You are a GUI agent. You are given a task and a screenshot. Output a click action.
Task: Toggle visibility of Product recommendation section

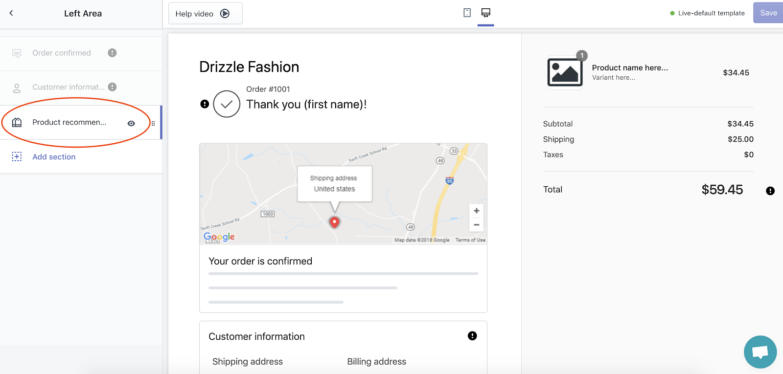(x=131, y=123)
